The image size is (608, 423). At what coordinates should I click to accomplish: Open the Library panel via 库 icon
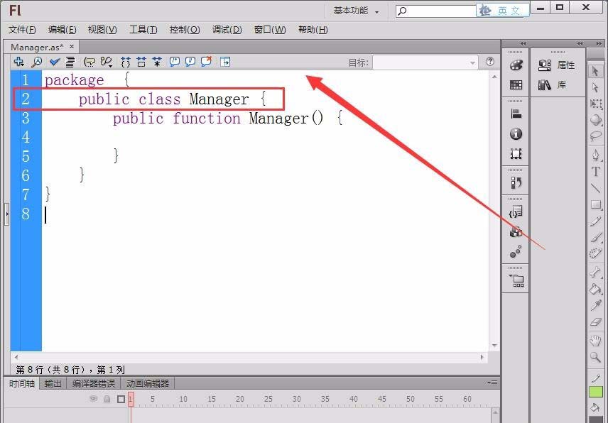tap(544, 85)
